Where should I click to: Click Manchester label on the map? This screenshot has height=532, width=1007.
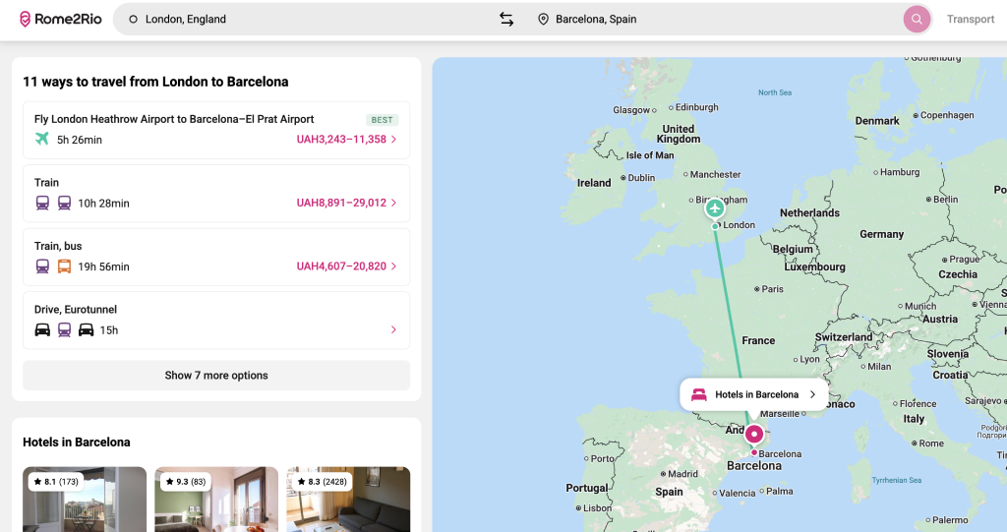click(716, 175)
